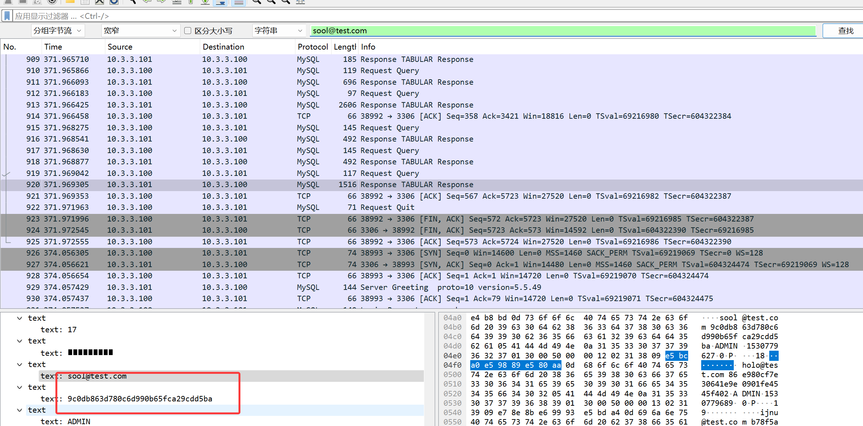Open the 分组字节流 search-in dropdown
The height and width of the screenshot is (426, 863).
pyautogui.click(x=58, y=31)
